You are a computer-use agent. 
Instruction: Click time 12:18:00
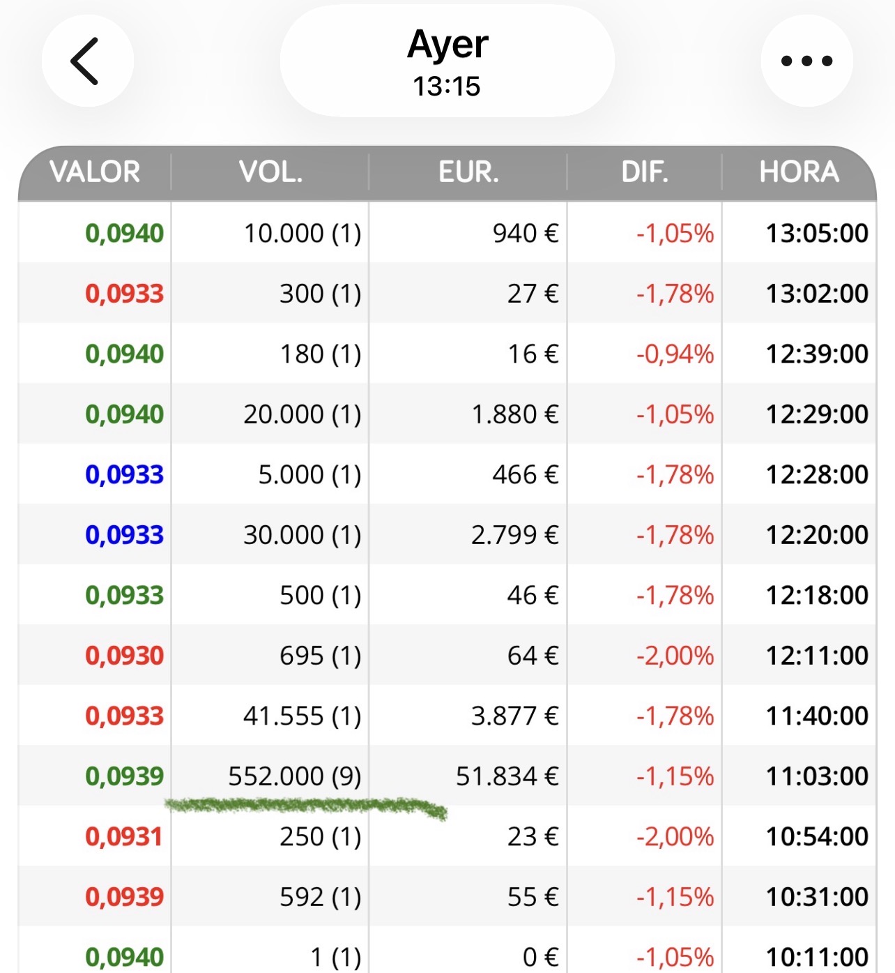[817, 595]
